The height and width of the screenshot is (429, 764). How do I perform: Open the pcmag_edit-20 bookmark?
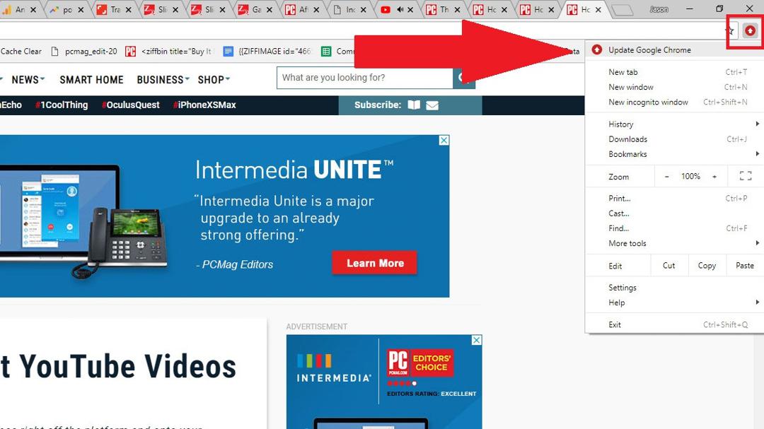(84, 51)
